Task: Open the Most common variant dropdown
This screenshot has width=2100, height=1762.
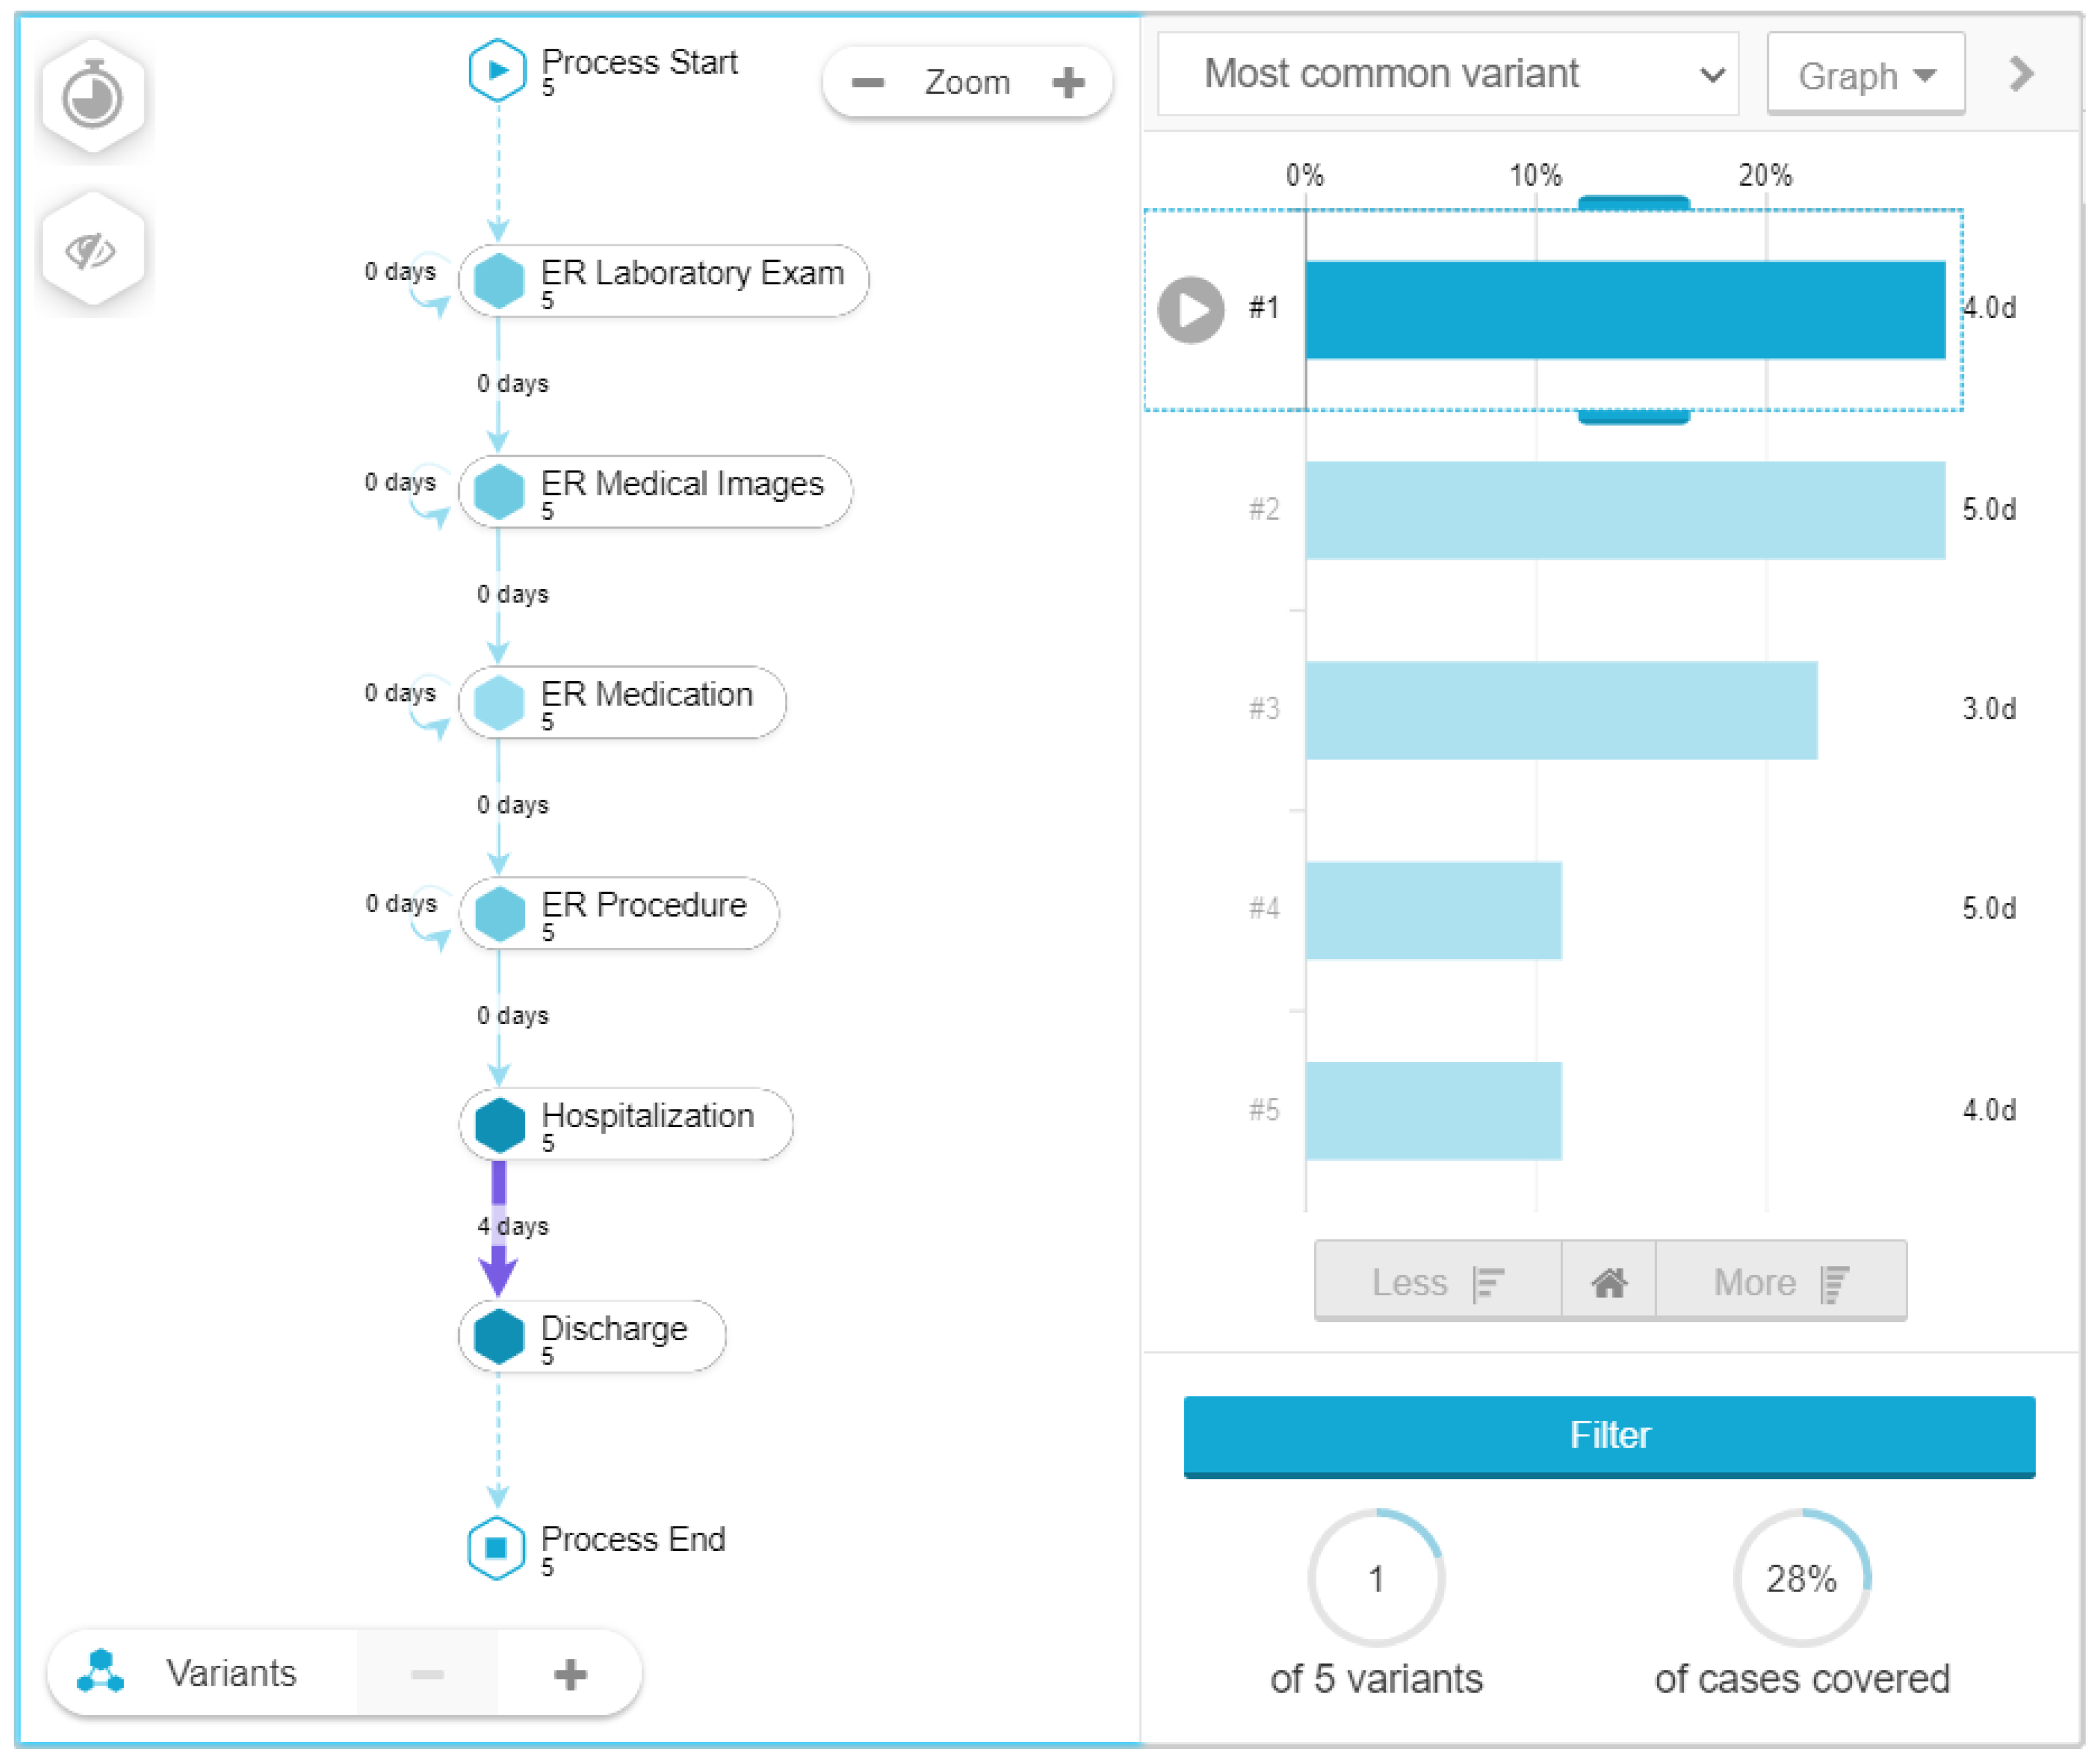Action: tap(1447, 74)
